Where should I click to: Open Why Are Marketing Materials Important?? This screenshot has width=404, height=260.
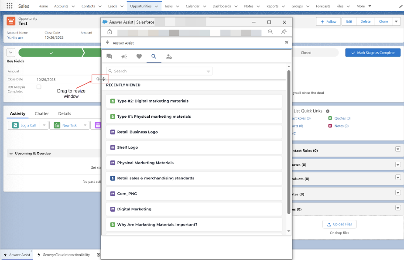(x=194, y=224)
